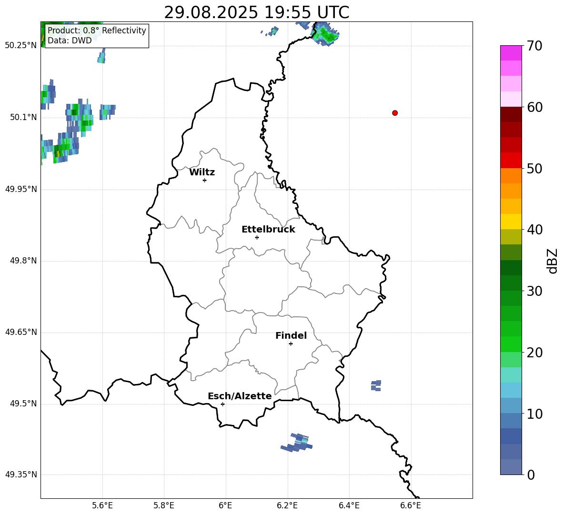The image size is (564, 515).
Task: Click the 49.8°N latitude tick label
Action: 21,261
